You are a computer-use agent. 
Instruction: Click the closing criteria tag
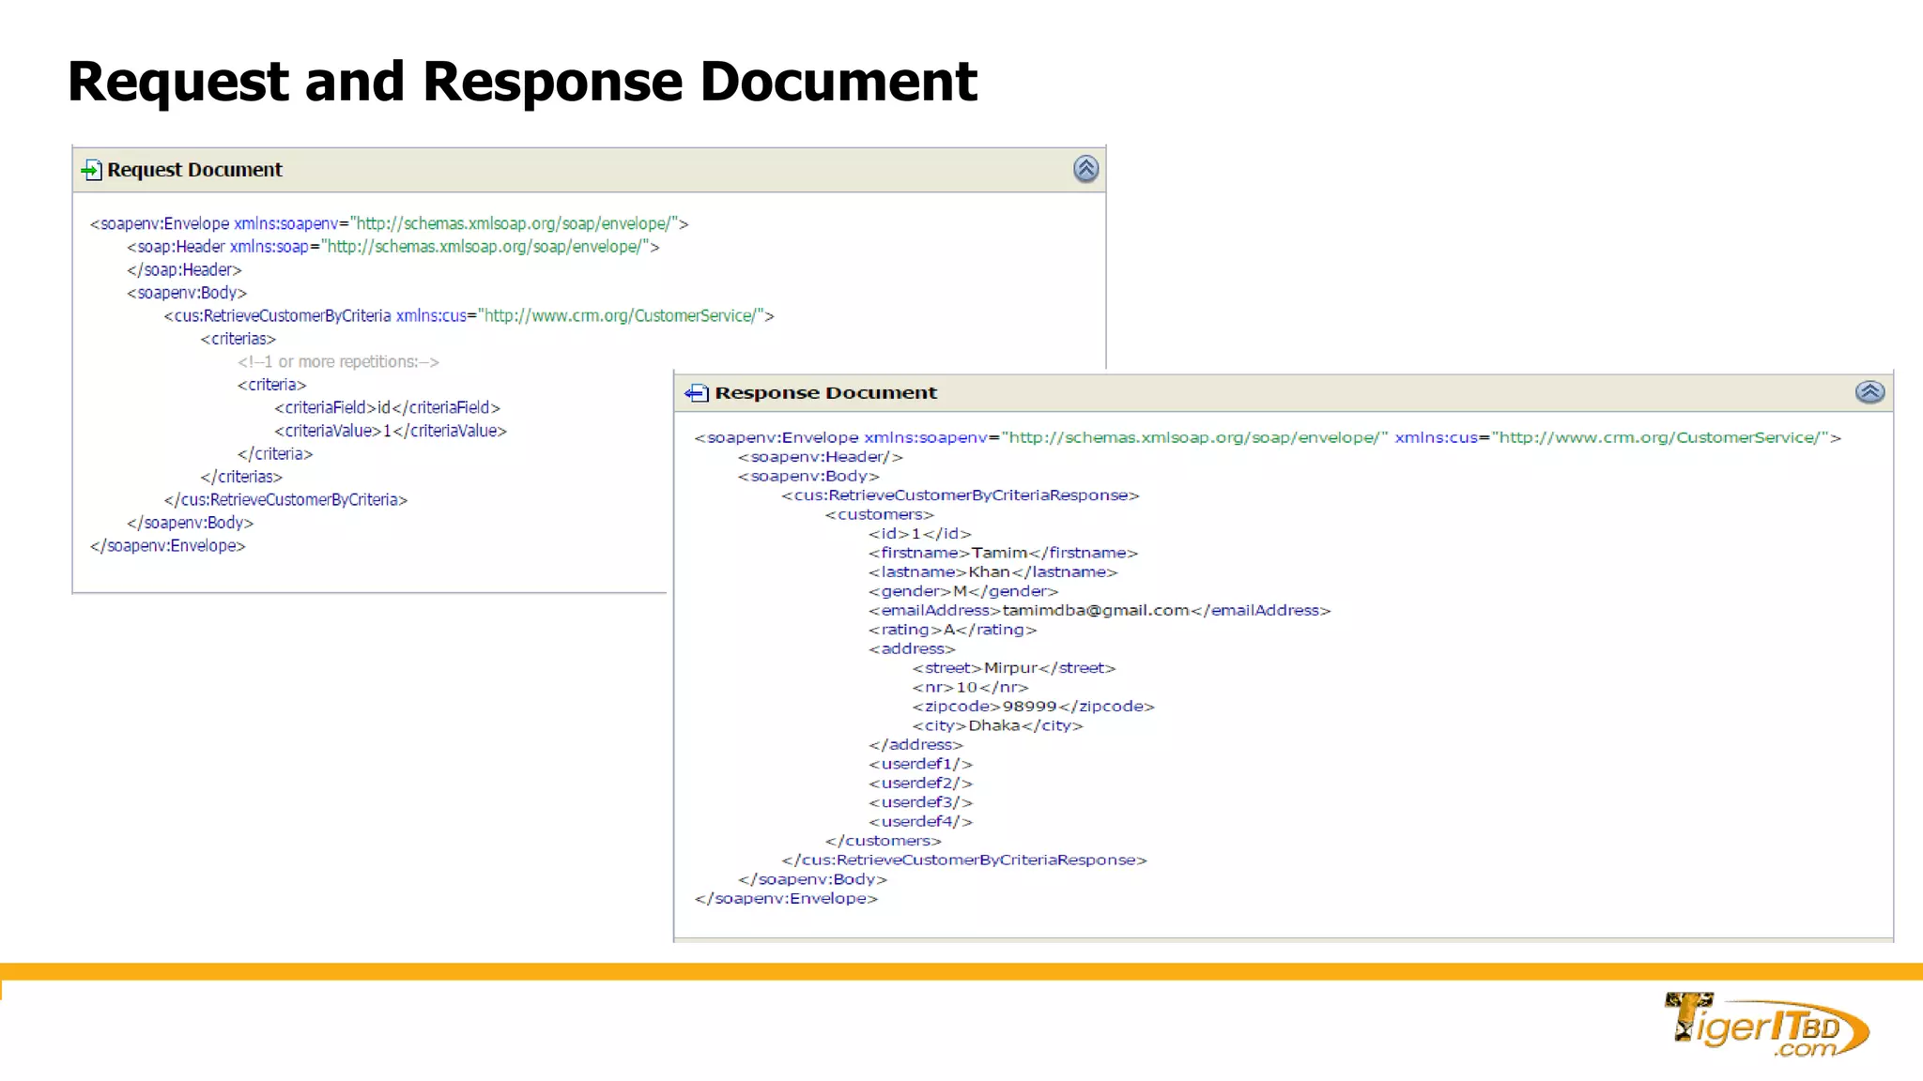[275, 454]
